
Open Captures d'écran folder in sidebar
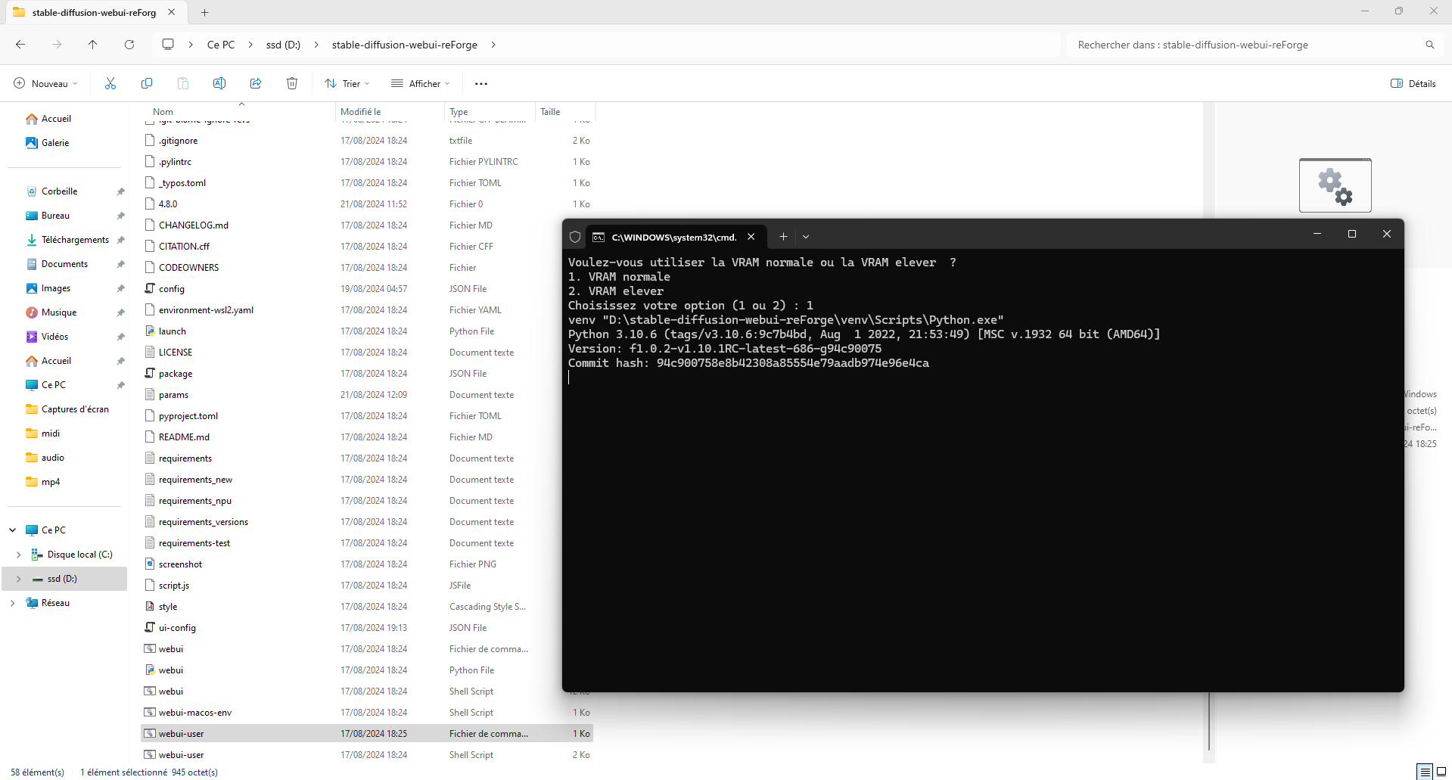(75, 409)
